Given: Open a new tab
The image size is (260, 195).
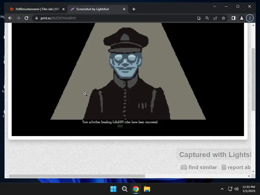Looking at the screenshot, I should pos(134,9).
